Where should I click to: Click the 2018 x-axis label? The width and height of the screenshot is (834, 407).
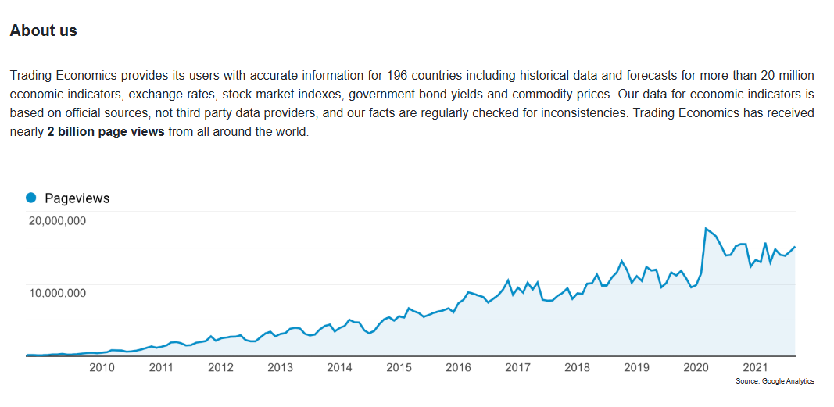[x=577, y=367]
